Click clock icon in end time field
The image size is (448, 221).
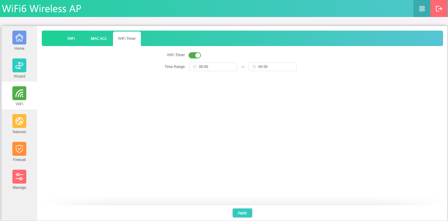coord(254,67)
